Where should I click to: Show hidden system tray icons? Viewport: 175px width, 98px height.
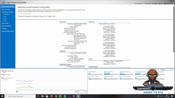click(156, 96)
